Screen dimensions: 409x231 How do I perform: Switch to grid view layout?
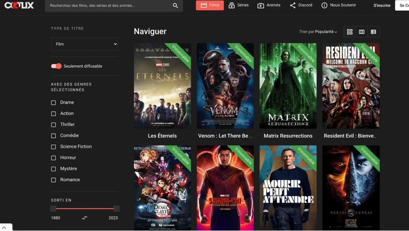click(349, 32)
